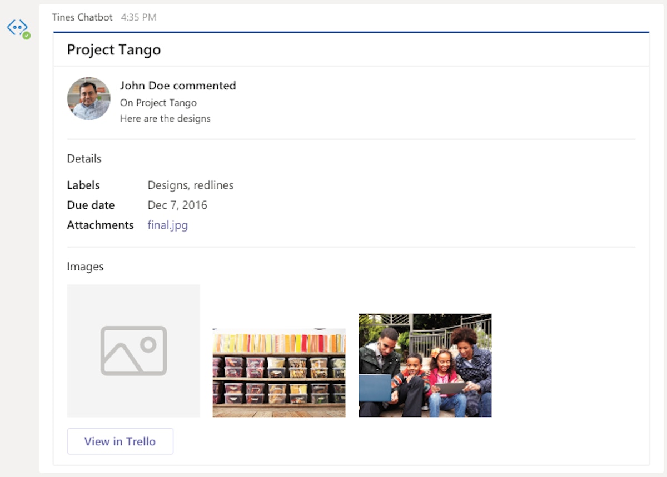667x477 pixels.
Task: Click the Images section heading
Action: click(85, 267)
